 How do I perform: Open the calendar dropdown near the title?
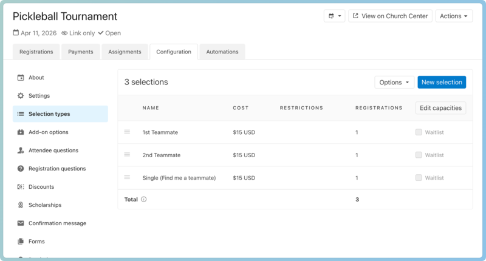(x=334, y=16)
